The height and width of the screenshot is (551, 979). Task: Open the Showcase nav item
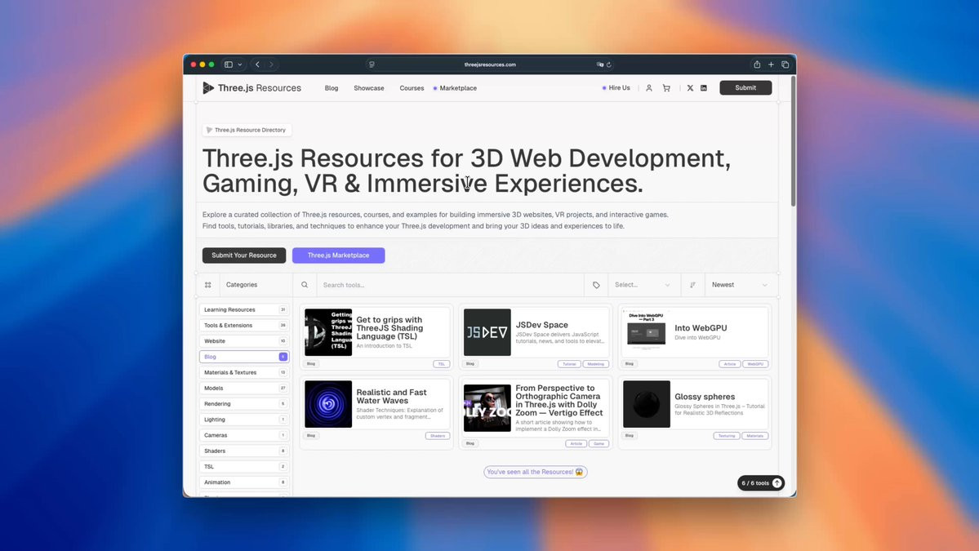click(369, 88)
